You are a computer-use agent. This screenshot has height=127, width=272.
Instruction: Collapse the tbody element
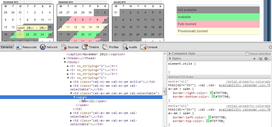[65, 62]
